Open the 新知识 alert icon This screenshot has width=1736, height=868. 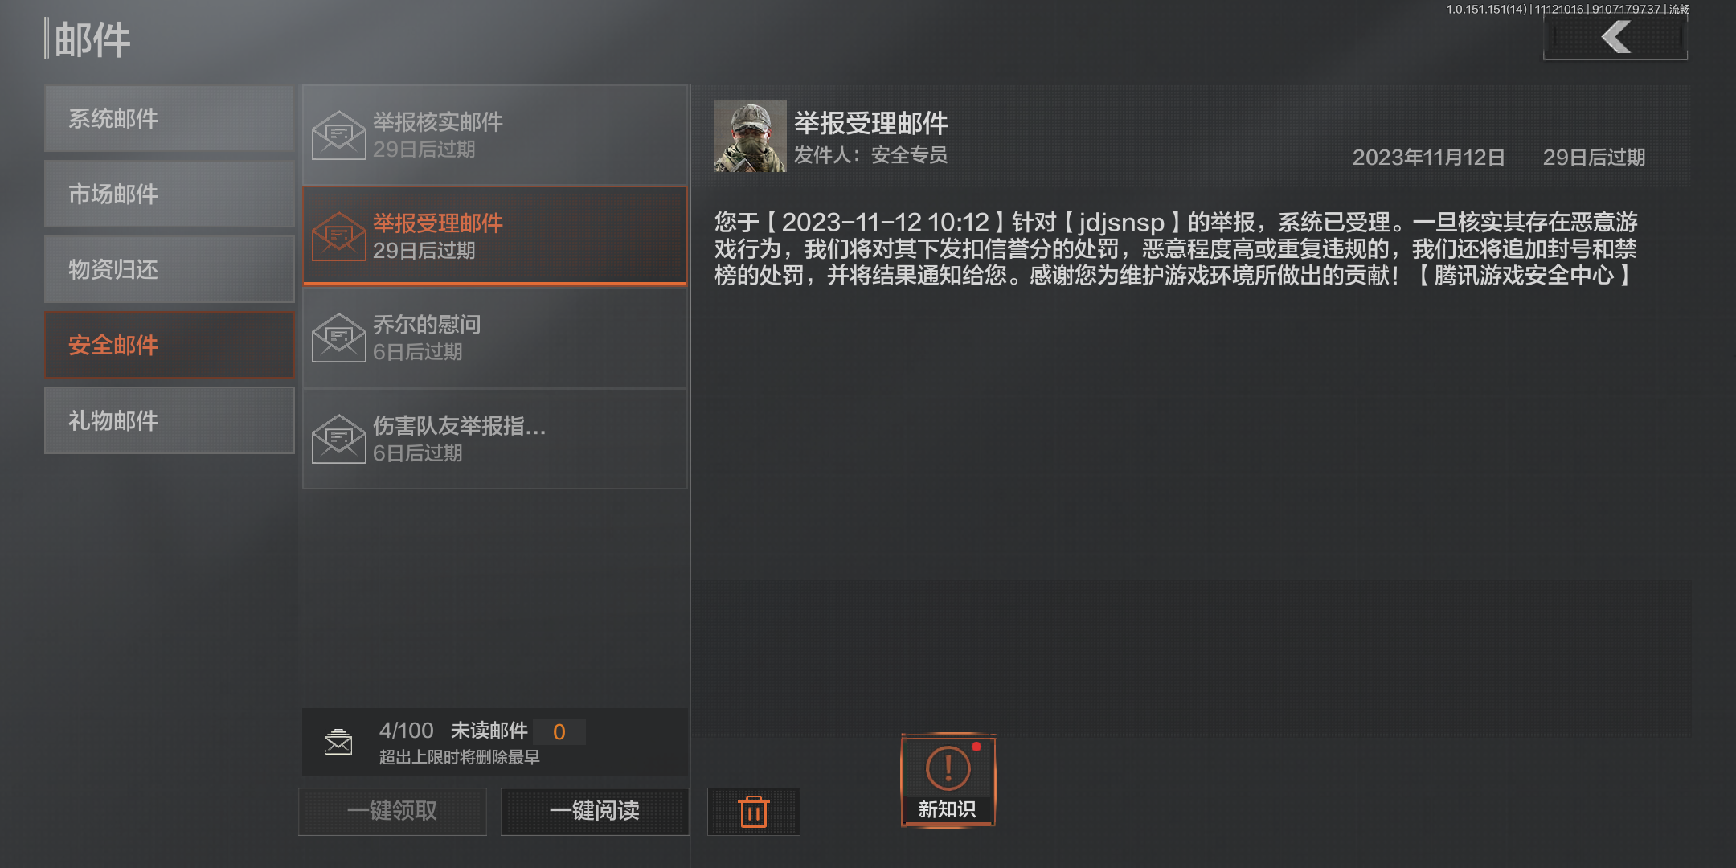pyautogui.click(x=948, y=780)
